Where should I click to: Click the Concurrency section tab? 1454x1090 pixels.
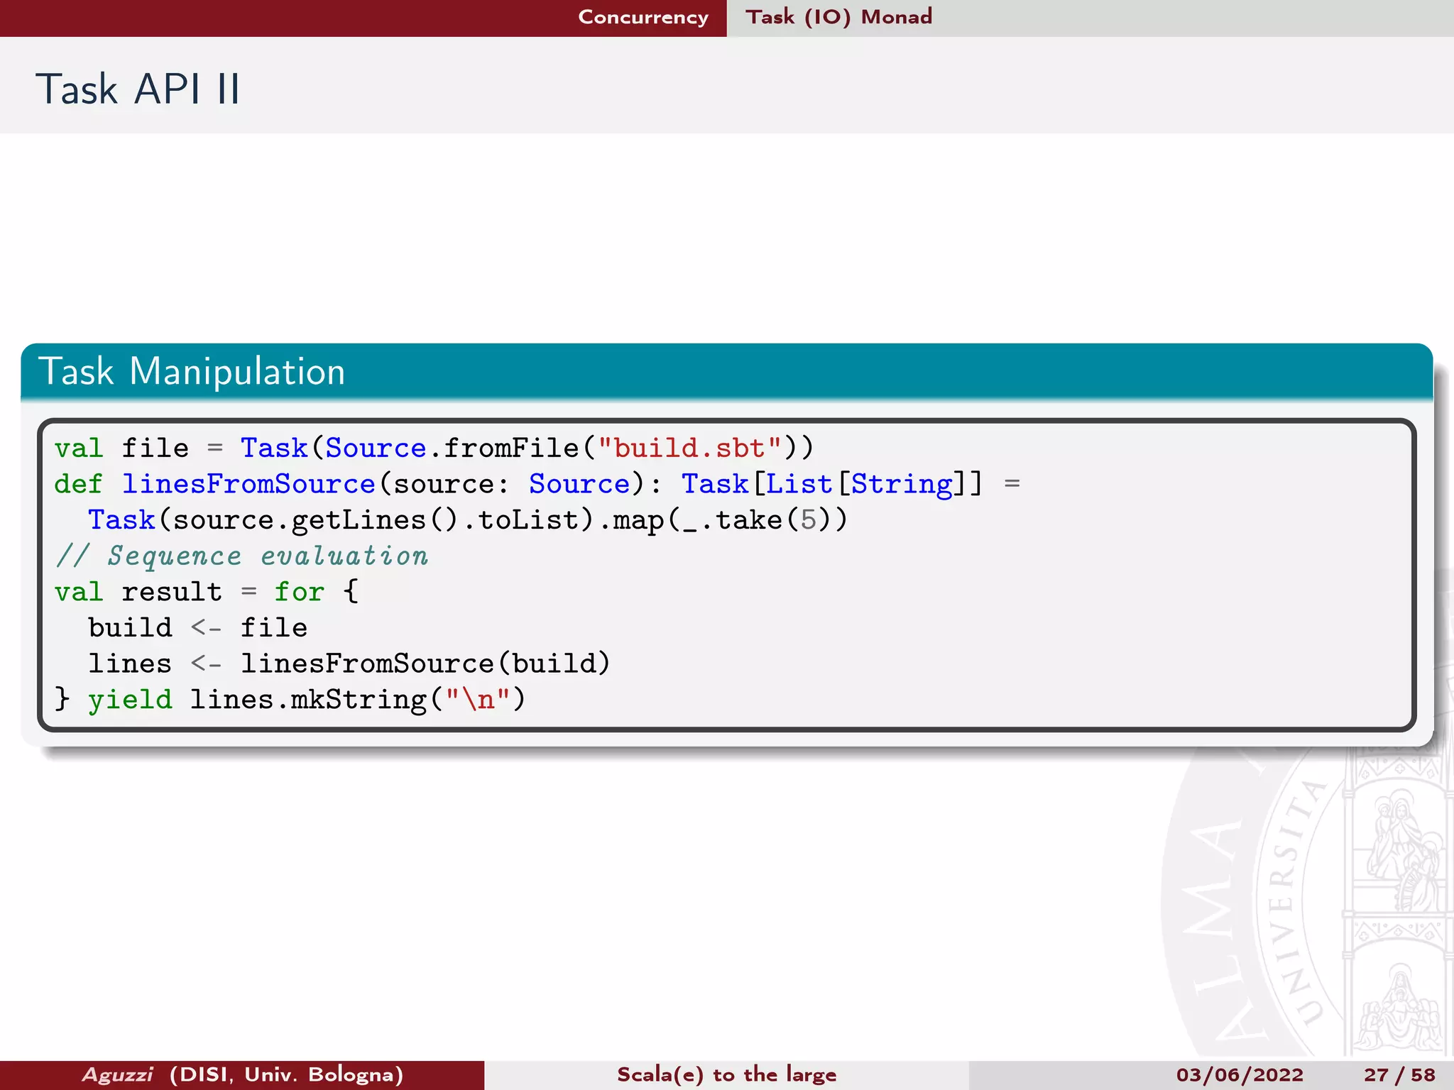point(643,17)
